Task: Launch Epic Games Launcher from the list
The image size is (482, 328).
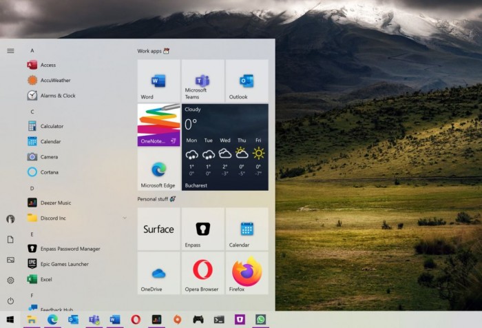Action: point(77,264)
